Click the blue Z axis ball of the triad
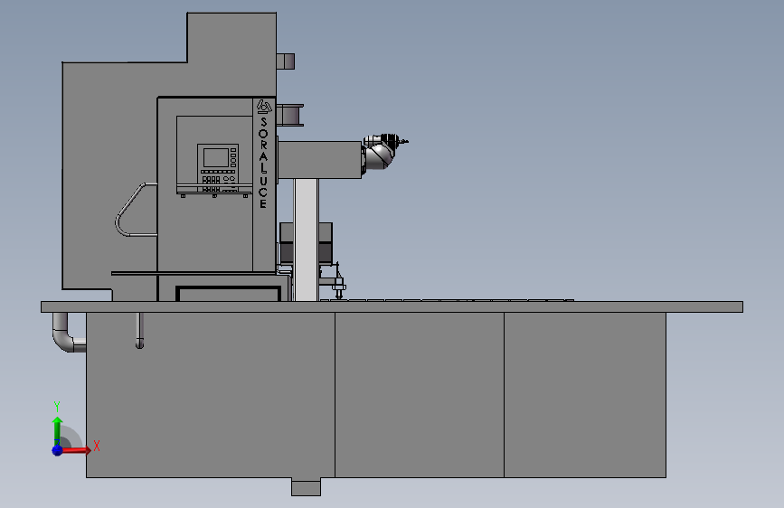784x508 pixels. pyautogui.click(x=58, y=450)
